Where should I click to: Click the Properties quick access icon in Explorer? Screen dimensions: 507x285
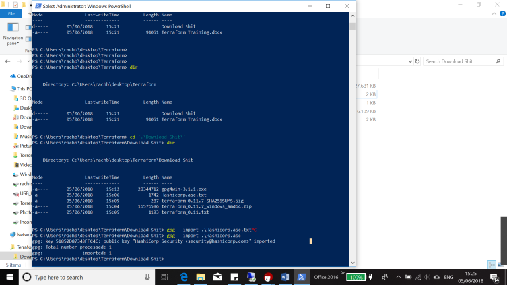[15, 5]
